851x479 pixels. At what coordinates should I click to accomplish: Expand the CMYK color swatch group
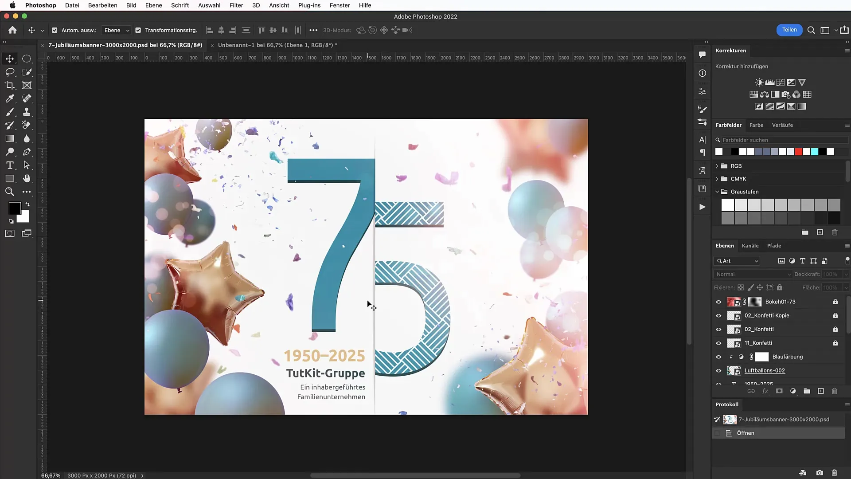(x=717, y=178)
